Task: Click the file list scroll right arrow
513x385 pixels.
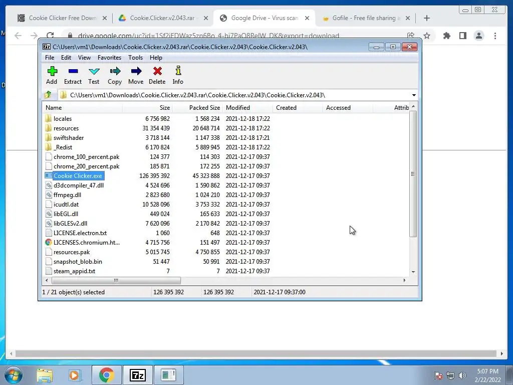Action: click(x=404, y=280)
